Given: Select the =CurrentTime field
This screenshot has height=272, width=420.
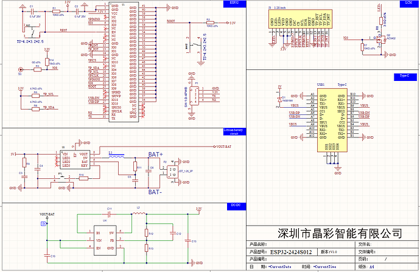Looking at the screenshot, I should tap(324, 267).
